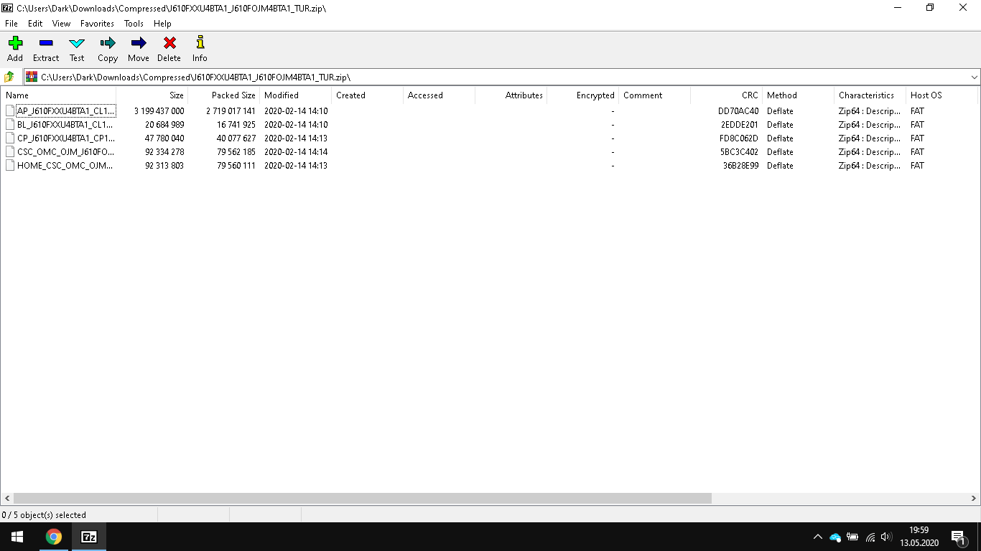Viewport: 981px width, 551px height.
Task: Open the Edit menu
Action: pyautogui.click(x=35, y=24)
